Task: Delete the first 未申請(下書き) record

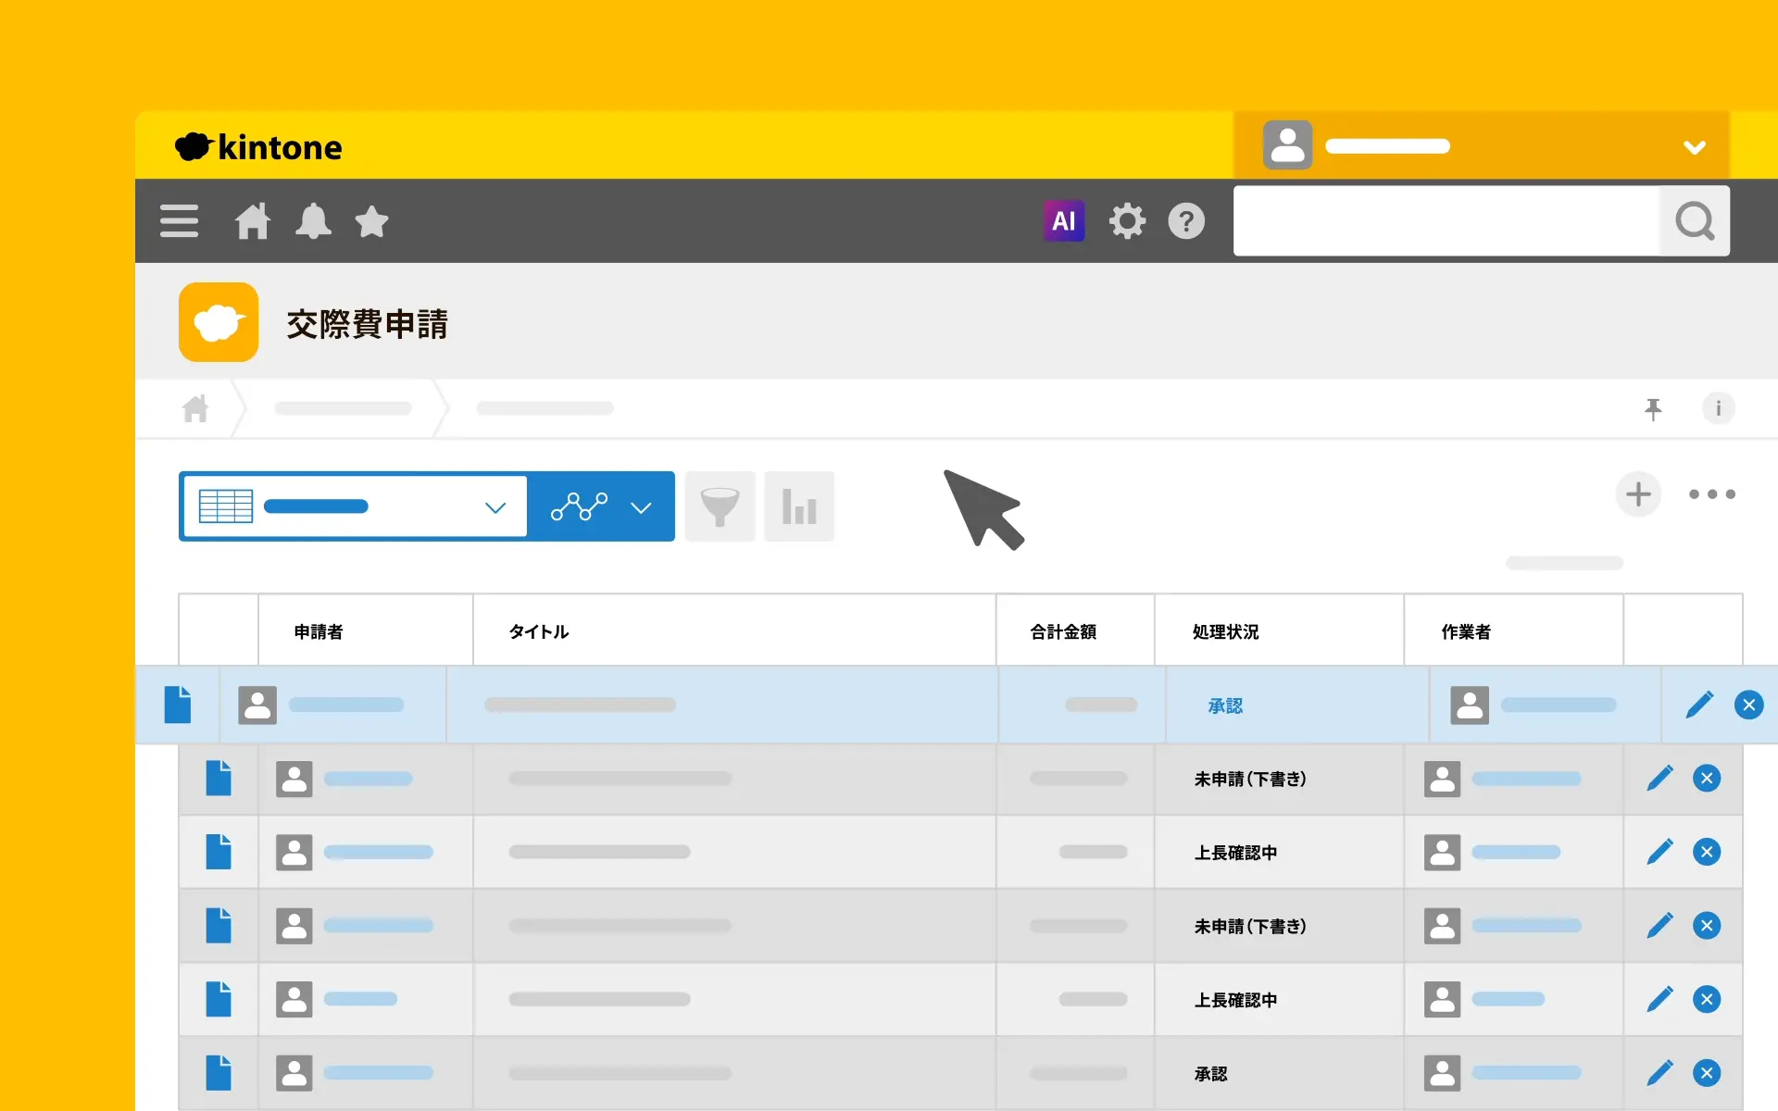Action: pyautogui.click(x=1707, y=779)
